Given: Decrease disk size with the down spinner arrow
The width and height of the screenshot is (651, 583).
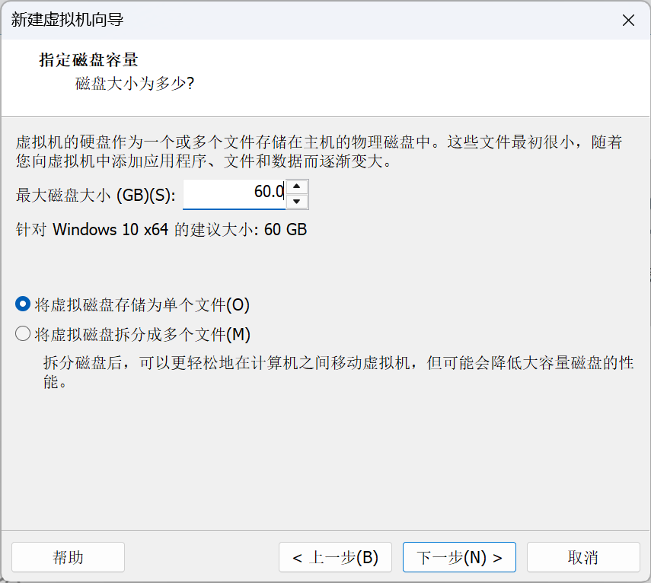Looking at the screenshot, I should 296,202.
